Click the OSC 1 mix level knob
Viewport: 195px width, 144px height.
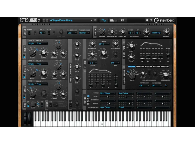(x=77, y=44)
